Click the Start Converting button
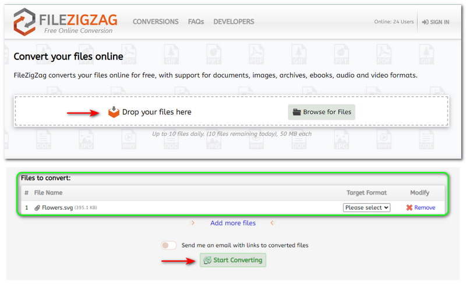 click(232, 260)
